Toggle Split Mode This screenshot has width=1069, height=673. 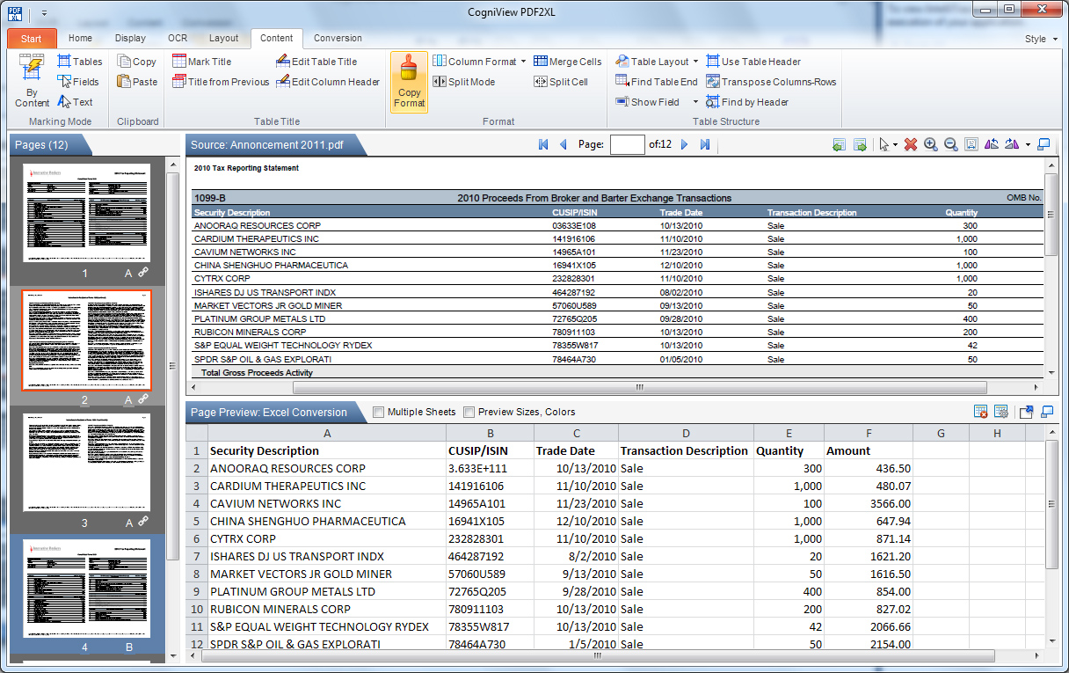coord(463,82)
